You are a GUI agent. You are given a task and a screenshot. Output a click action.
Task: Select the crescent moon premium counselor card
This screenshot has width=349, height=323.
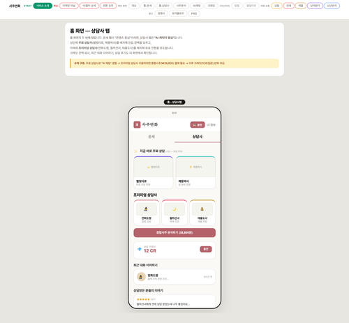pyautogui.click(x=174, y=213)
